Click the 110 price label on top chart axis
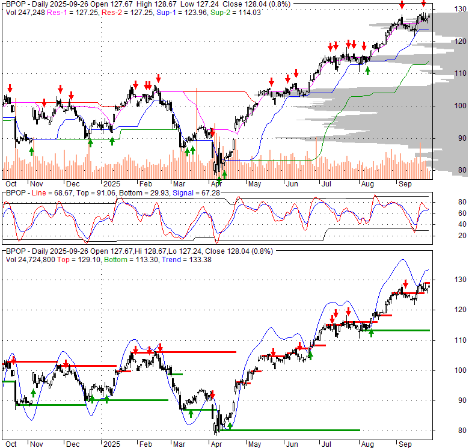 [461, 73]
